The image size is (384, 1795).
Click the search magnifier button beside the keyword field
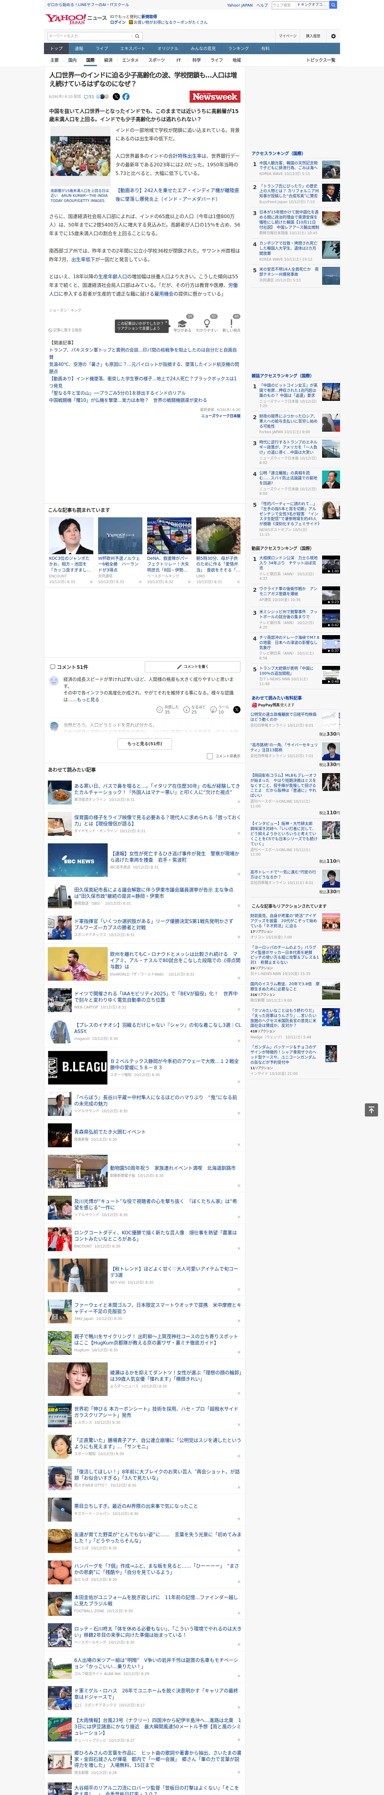pyautogui.click(x=137, y=36)
